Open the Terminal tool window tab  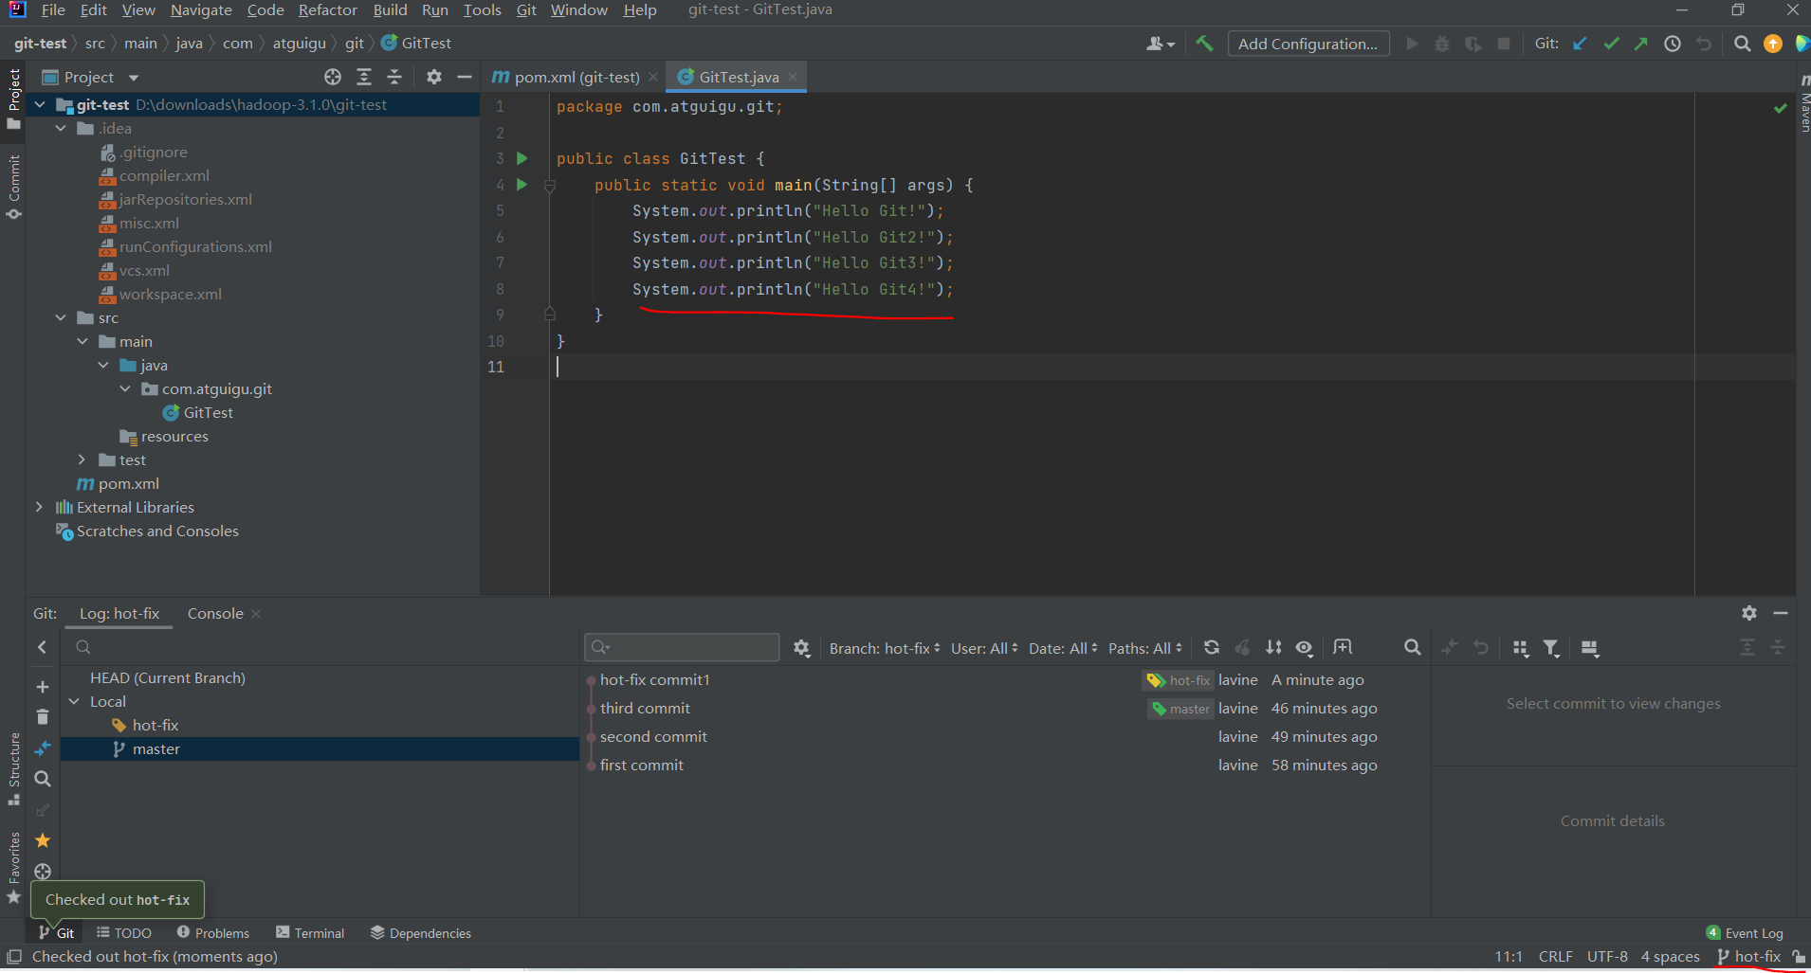(x=310, y=933)
